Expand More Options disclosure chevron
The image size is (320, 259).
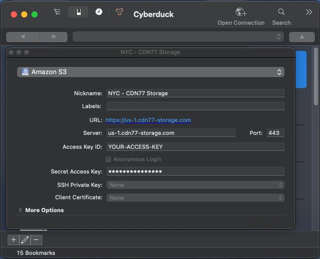tap(20, 210)
